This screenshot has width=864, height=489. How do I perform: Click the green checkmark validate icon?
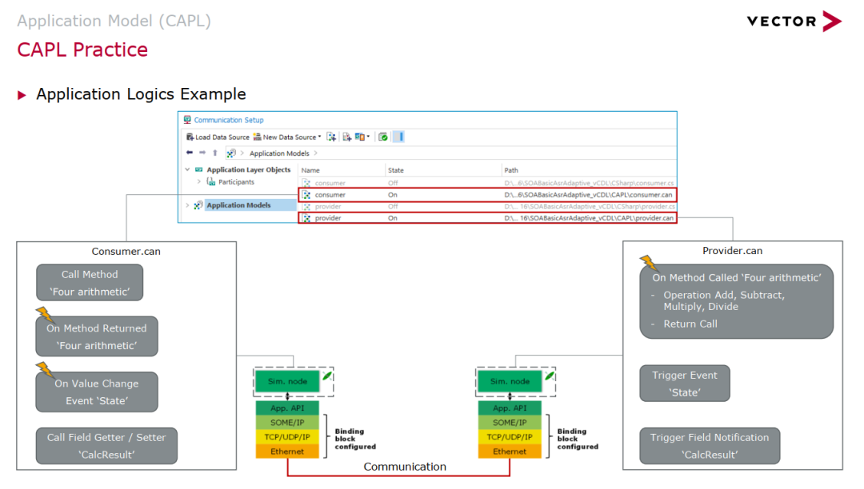point(383,137)
